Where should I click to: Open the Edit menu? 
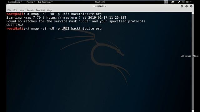point(15,10)
